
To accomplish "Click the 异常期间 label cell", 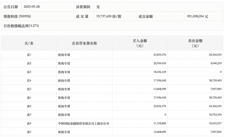I will coord(83,6).
